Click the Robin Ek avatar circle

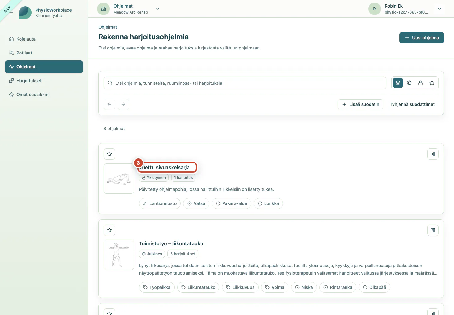(375, 9)
